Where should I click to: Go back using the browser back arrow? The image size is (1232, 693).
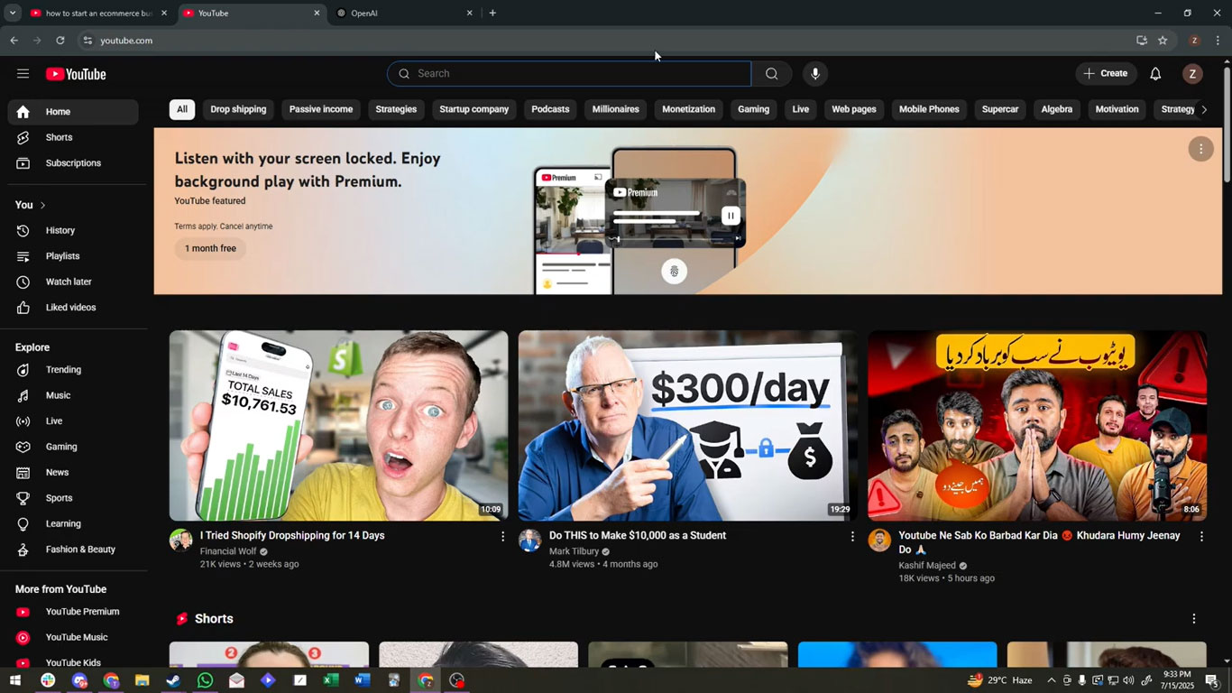(x=14, y=41)
